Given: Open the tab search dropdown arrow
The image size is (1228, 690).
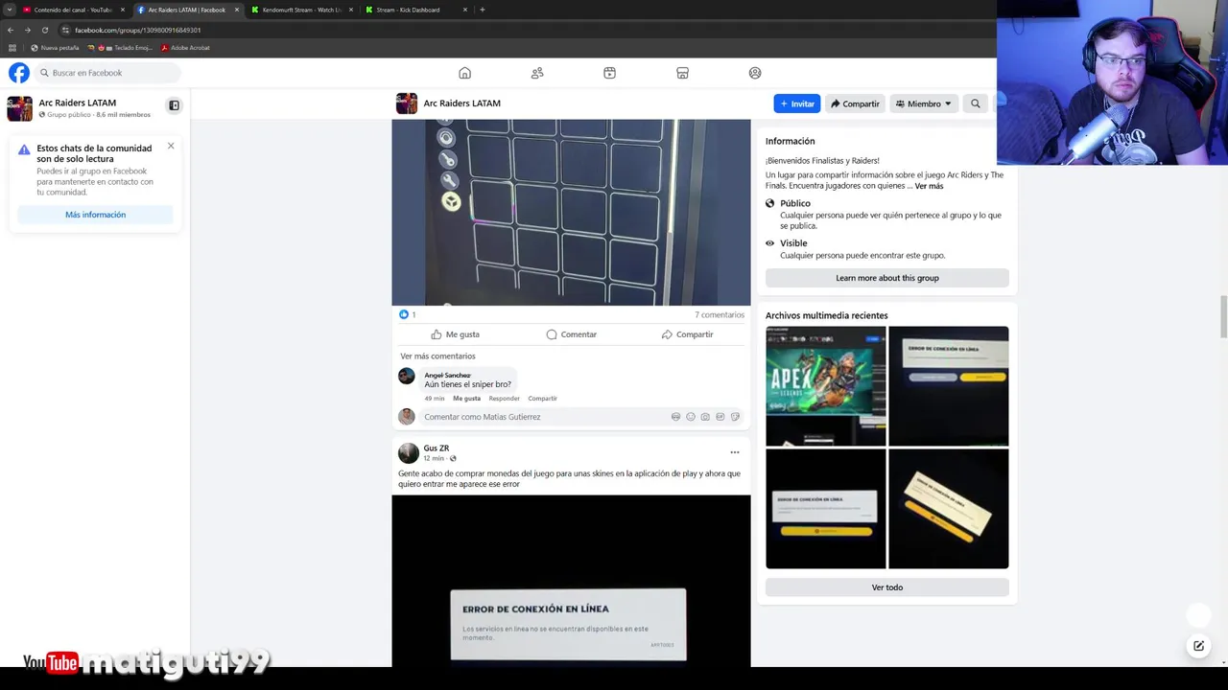Looking at the screenshot, I should [9, 10].
